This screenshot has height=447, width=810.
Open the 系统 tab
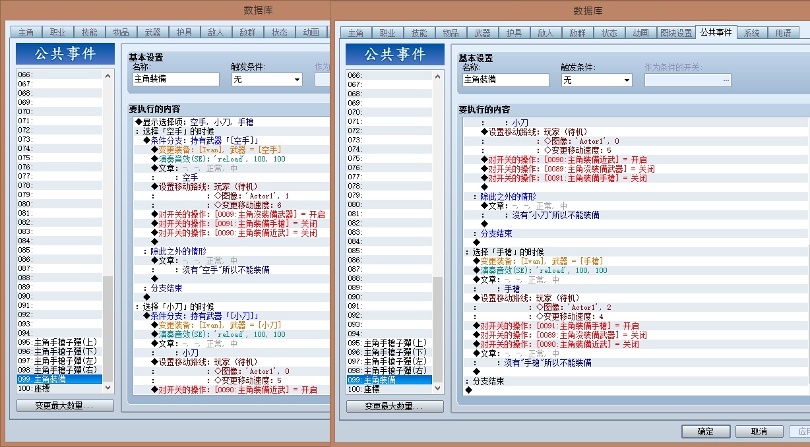coord(752,33)
